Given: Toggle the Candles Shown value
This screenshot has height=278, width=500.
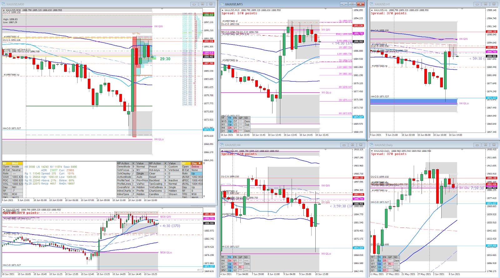Looking at the screenshot, I should click(x=174, y=194).
